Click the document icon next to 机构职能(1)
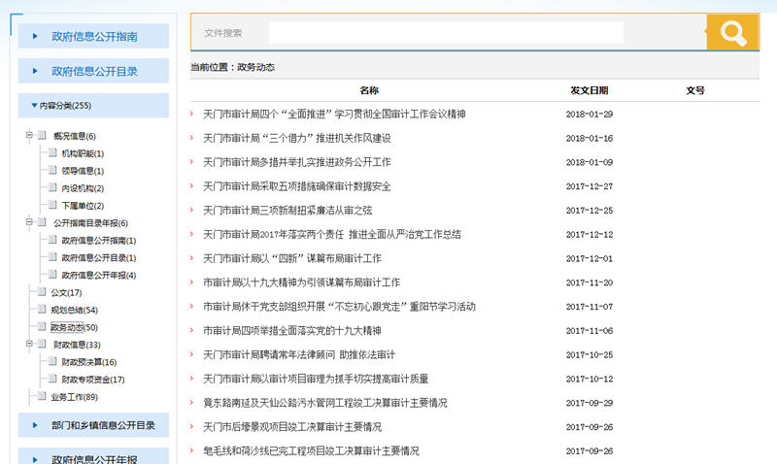The height and width of the screenshot is (464, 777). tap(52, 153)
